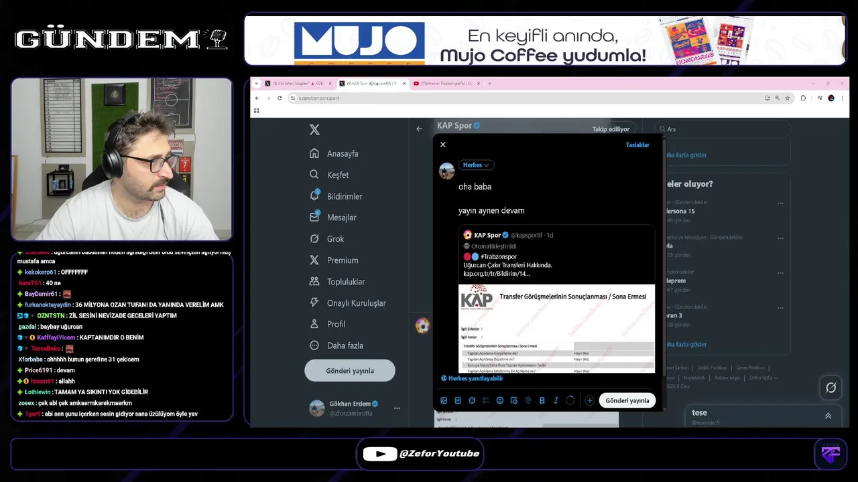This screenshot has width=858, height=482.
Task: Open Taslaklar drafts
Action: click(637, 145)
